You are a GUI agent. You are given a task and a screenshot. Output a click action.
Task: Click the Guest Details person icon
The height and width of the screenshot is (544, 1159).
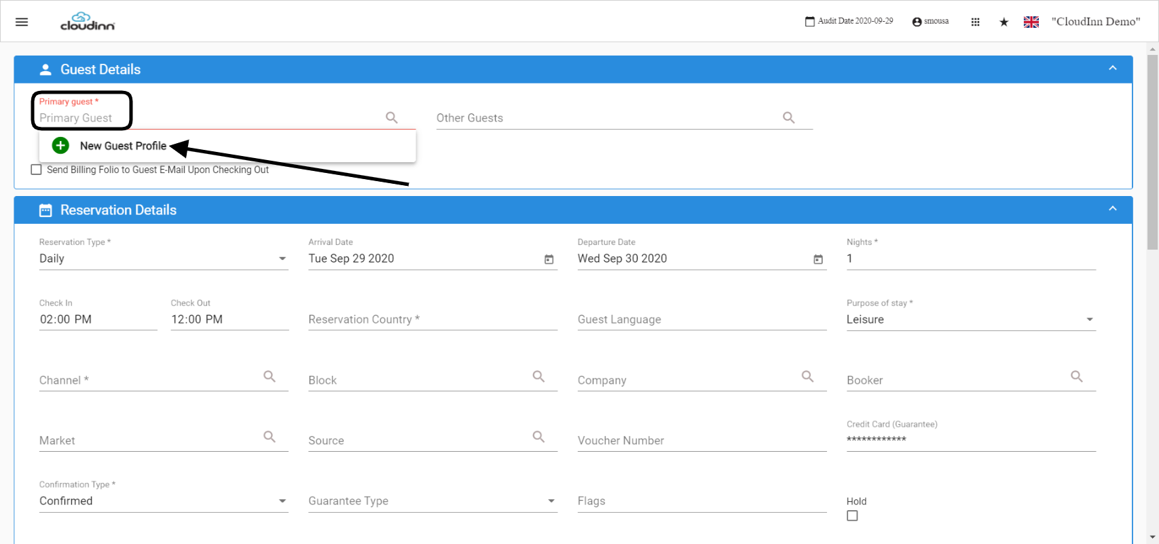45,69
